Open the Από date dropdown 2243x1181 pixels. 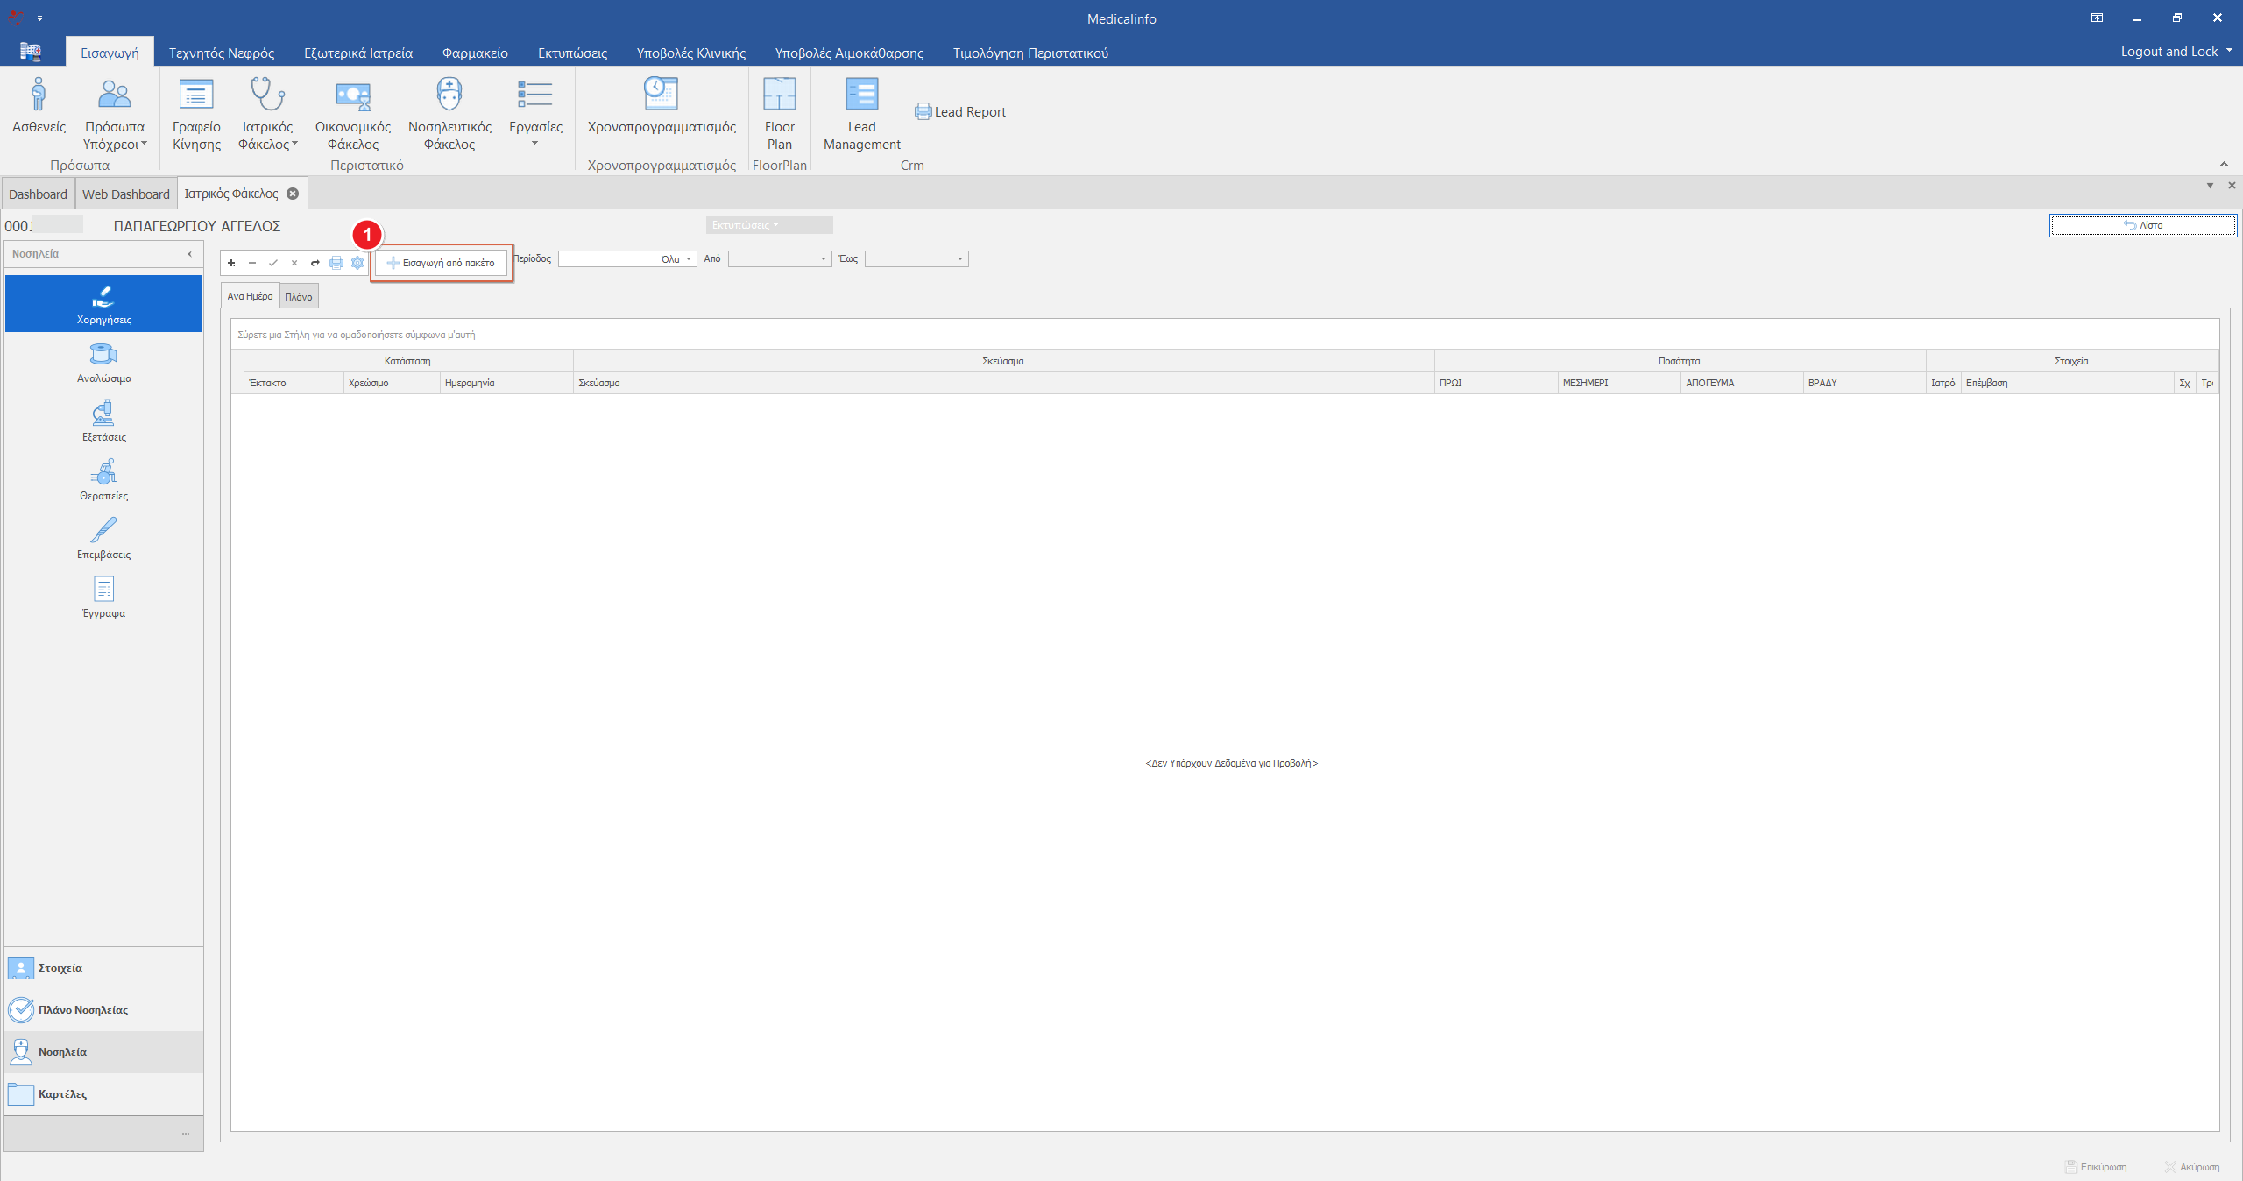[823, 259]
